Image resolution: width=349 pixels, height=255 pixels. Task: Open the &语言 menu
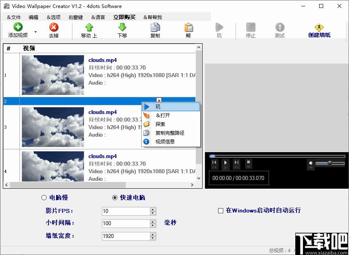coord(98,17)
